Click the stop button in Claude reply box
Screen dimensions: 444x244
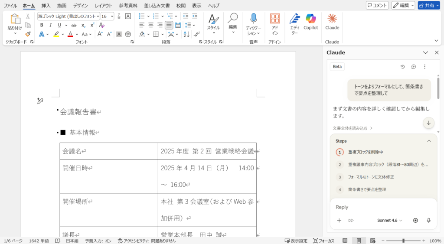[x=415, y=220]
